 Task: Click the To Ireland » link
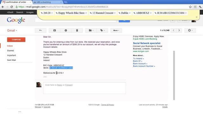click(138, 59)
